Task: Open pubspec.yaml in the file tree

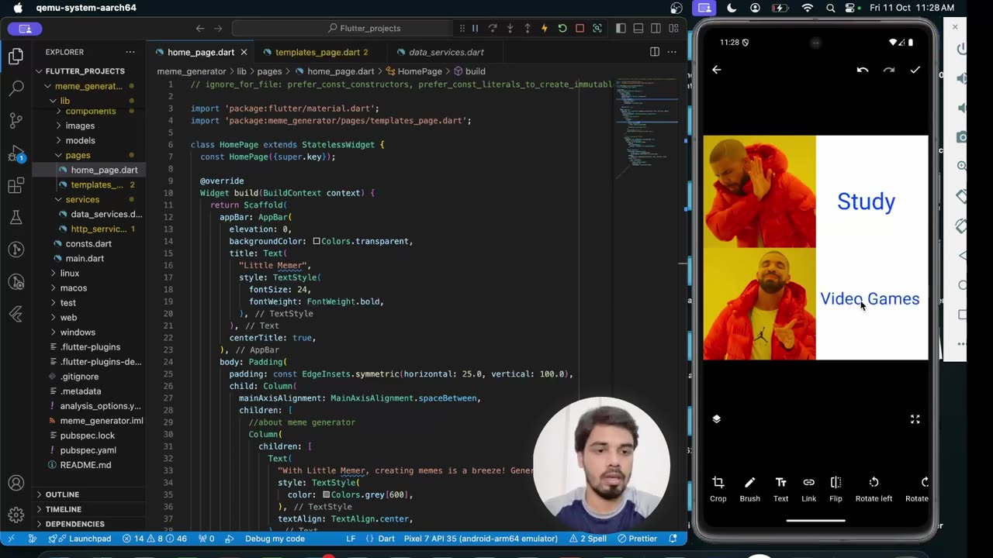Action: pyautogui.click(x=88, y=450)
